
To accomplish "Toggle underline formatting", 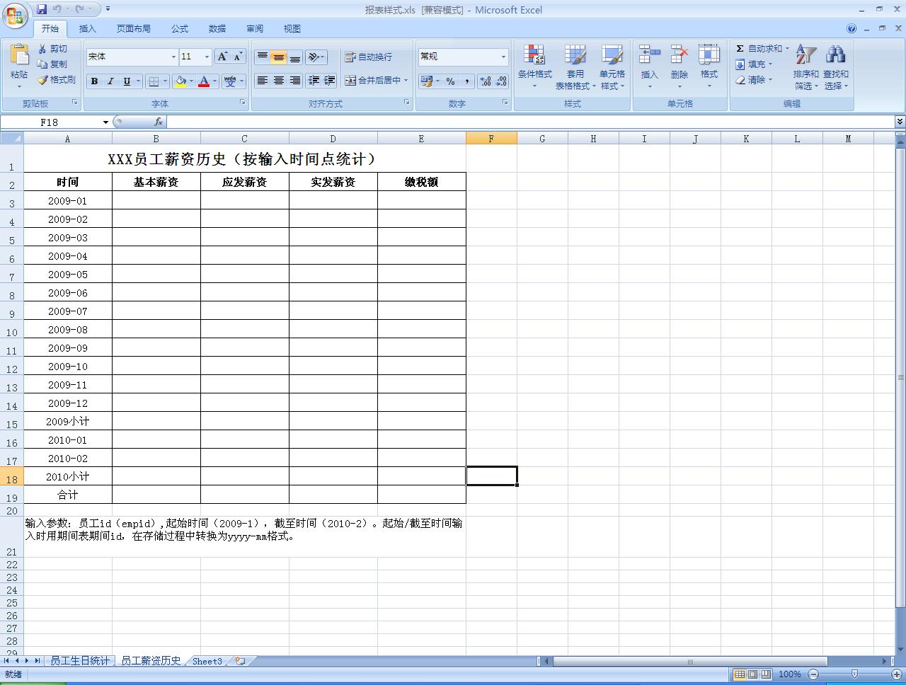I will pyautogui.click(x=127, y=81).
